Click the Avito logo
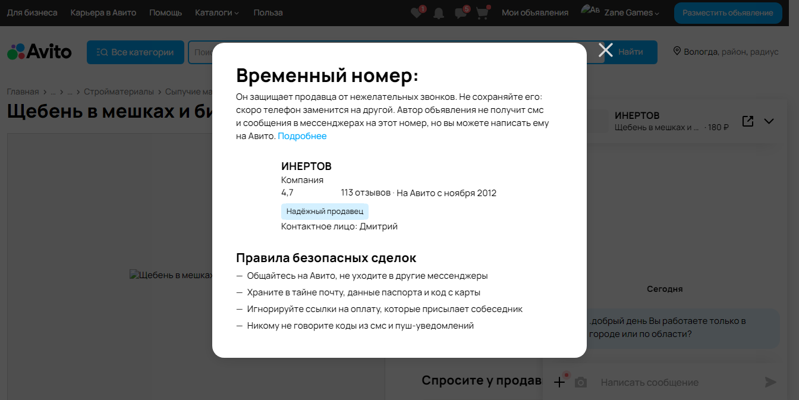Image resolution: width=799 pixels, height=400 pixels. (x=39, y=52)
